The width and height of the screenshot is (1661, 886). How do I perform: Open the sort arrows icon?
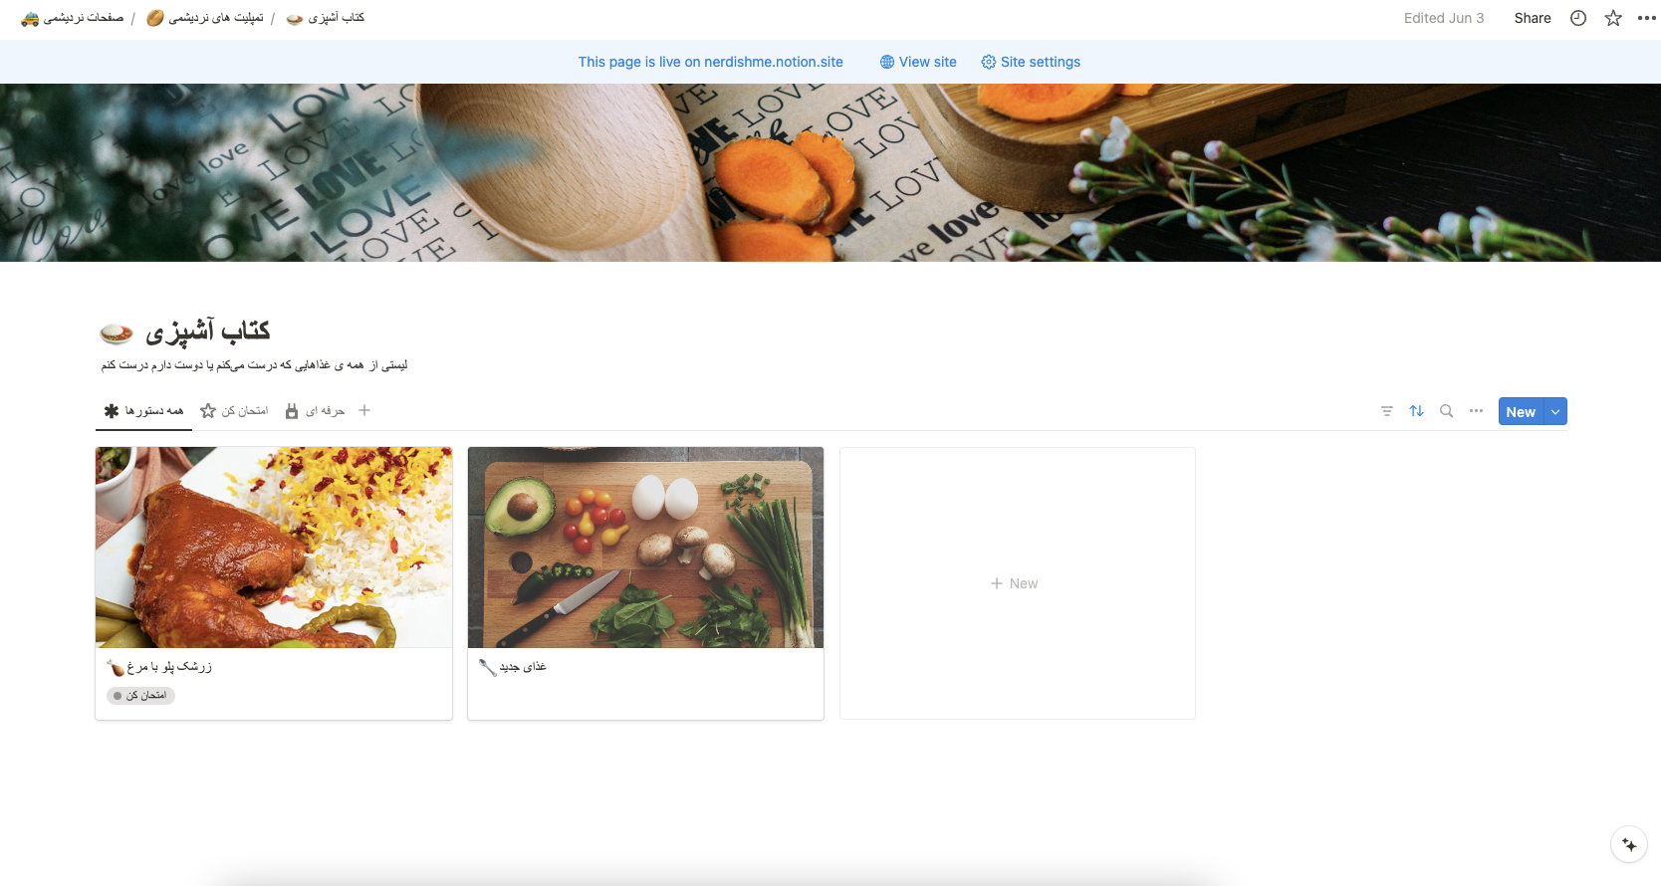(1416, 411)
